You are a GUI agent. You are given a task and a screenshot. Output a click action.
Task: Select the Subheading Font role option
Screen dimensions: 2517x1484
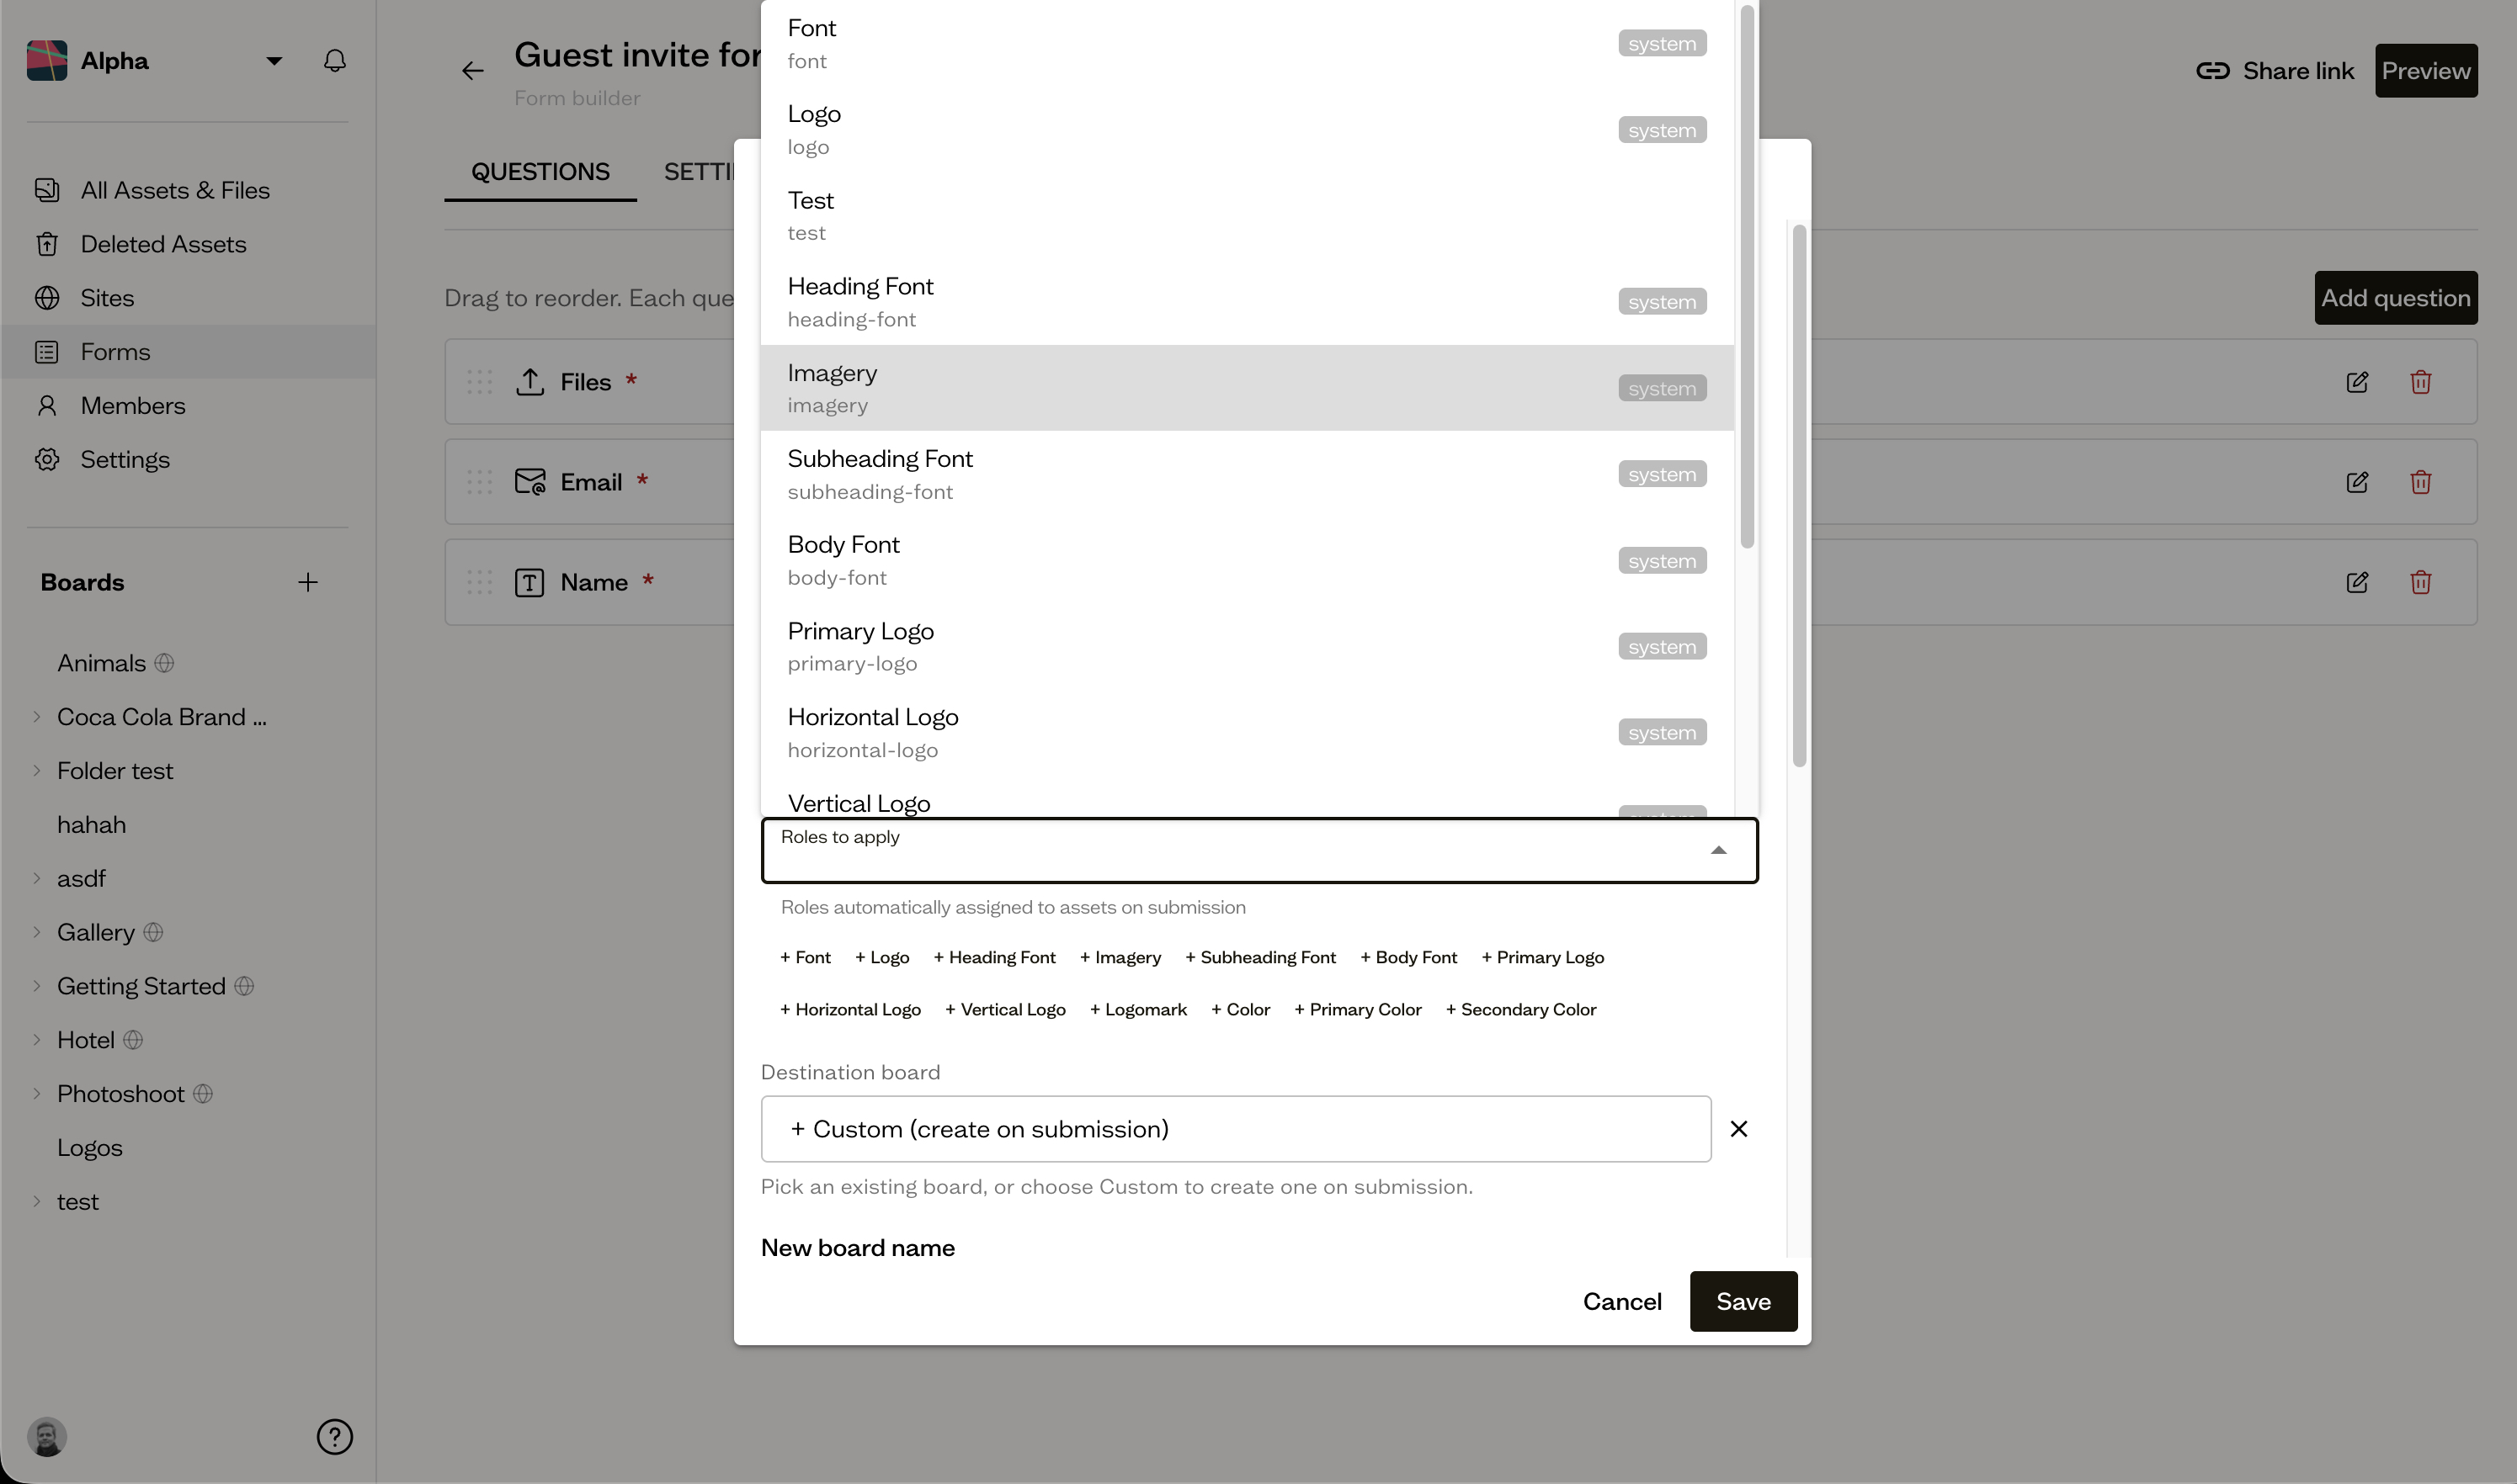(x=1247, y=474)
